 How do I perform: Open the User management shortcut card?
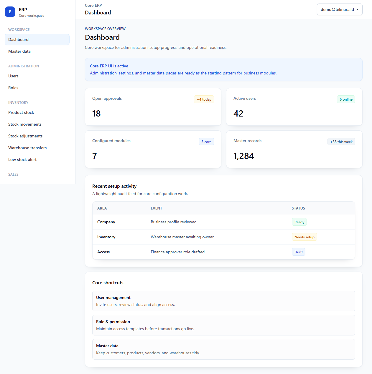point(224,301)
